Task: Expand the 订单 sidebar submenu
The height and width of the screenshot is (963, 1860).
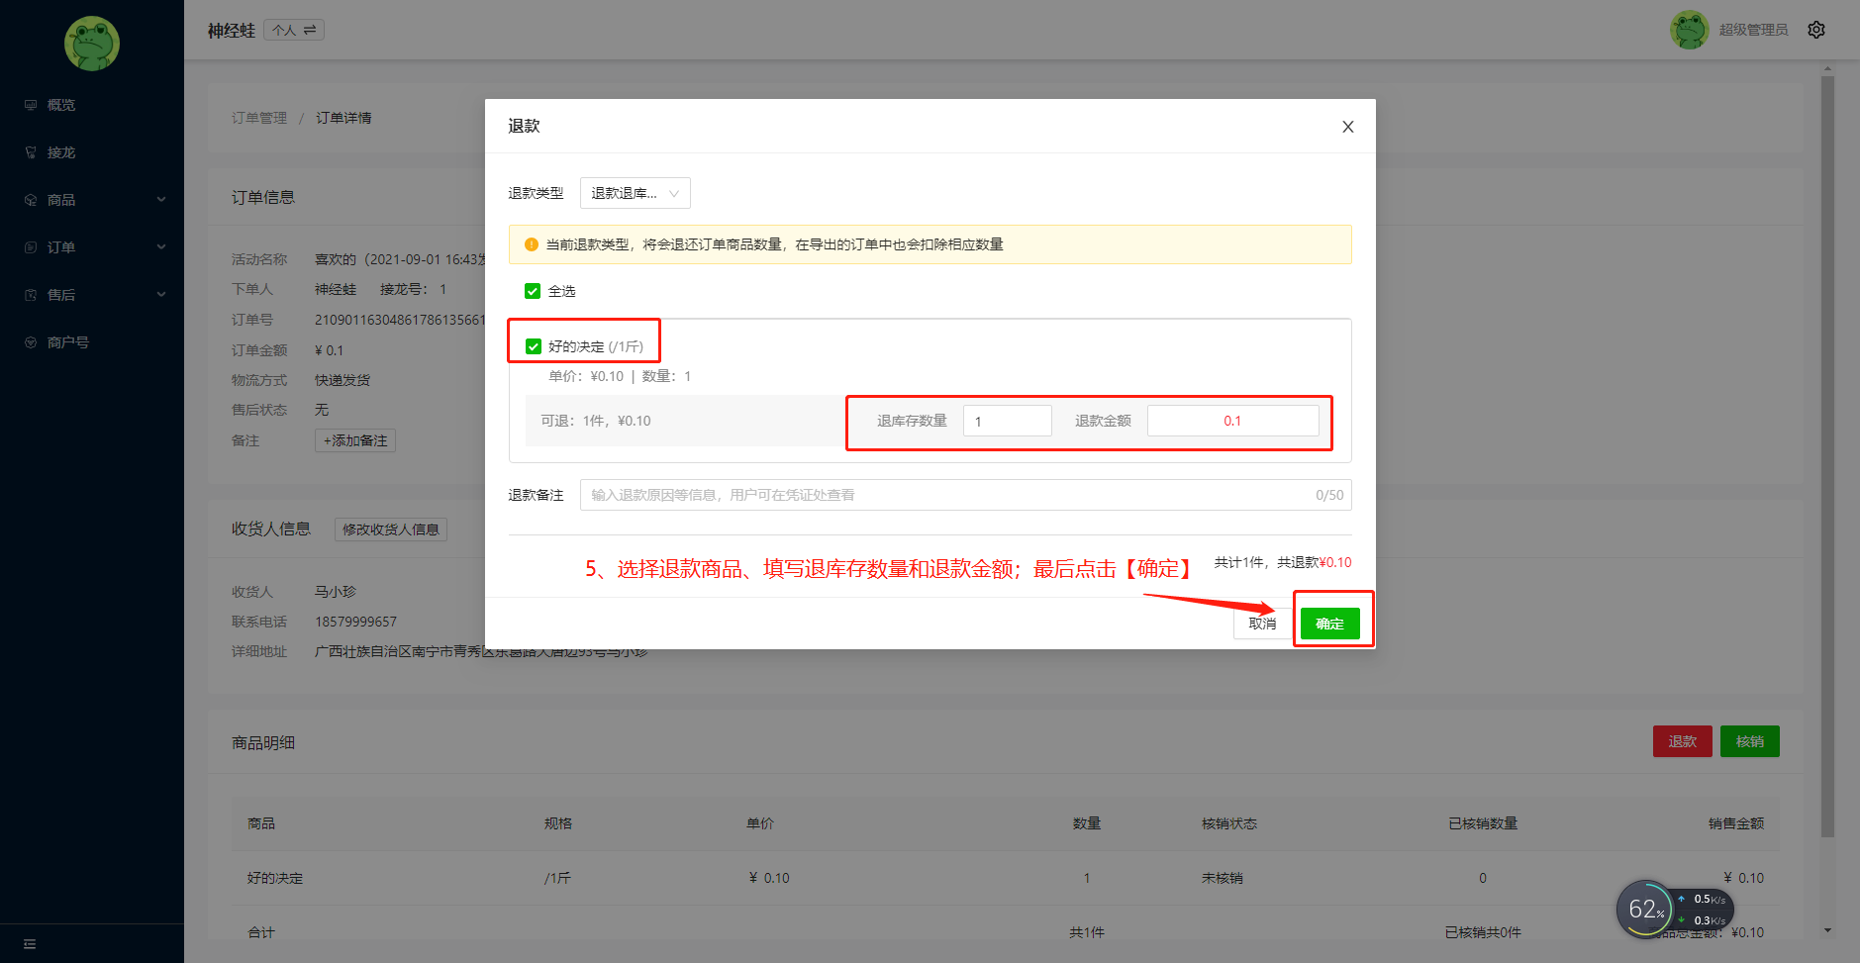Action: pyautogui.click(x=161, y=247)
